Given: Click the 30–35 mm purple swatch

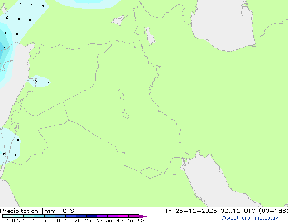Looking at the screenshot, I should 102,216.
